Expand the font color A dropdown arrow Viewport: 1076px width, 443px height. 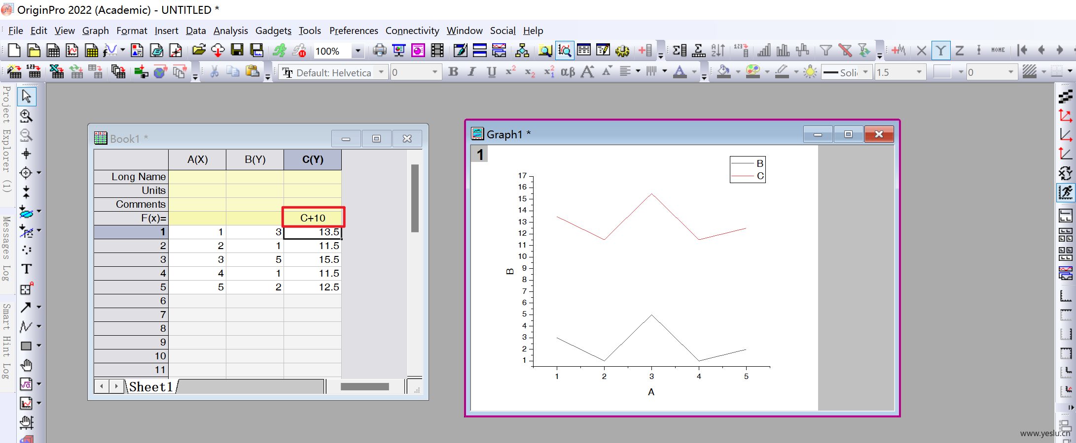point(694,72)
